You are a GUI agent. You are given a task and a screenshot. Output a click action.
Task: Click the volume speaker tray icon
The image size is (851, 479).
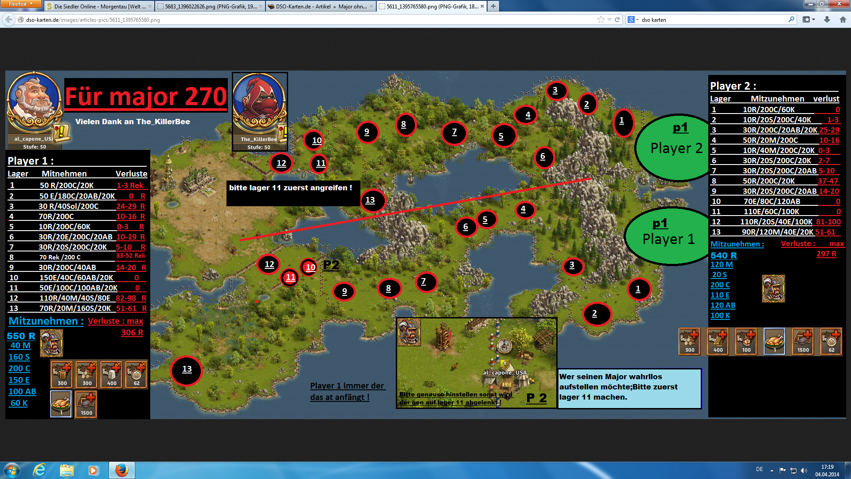point(804,470)
